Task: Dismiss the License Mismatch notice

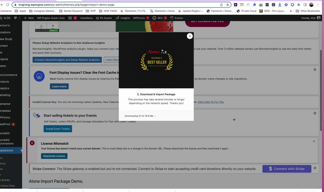Action: click(314, 141)
